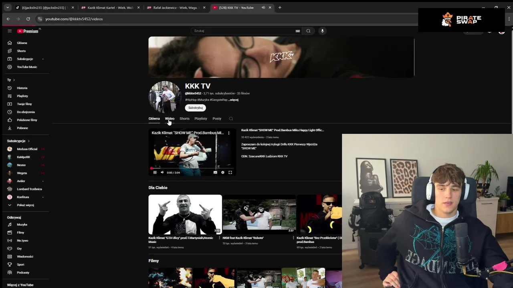This screenshot has width=513, height=288.
Task: Expand the Subskrypcje section header
Action: [x=18, y=141]
